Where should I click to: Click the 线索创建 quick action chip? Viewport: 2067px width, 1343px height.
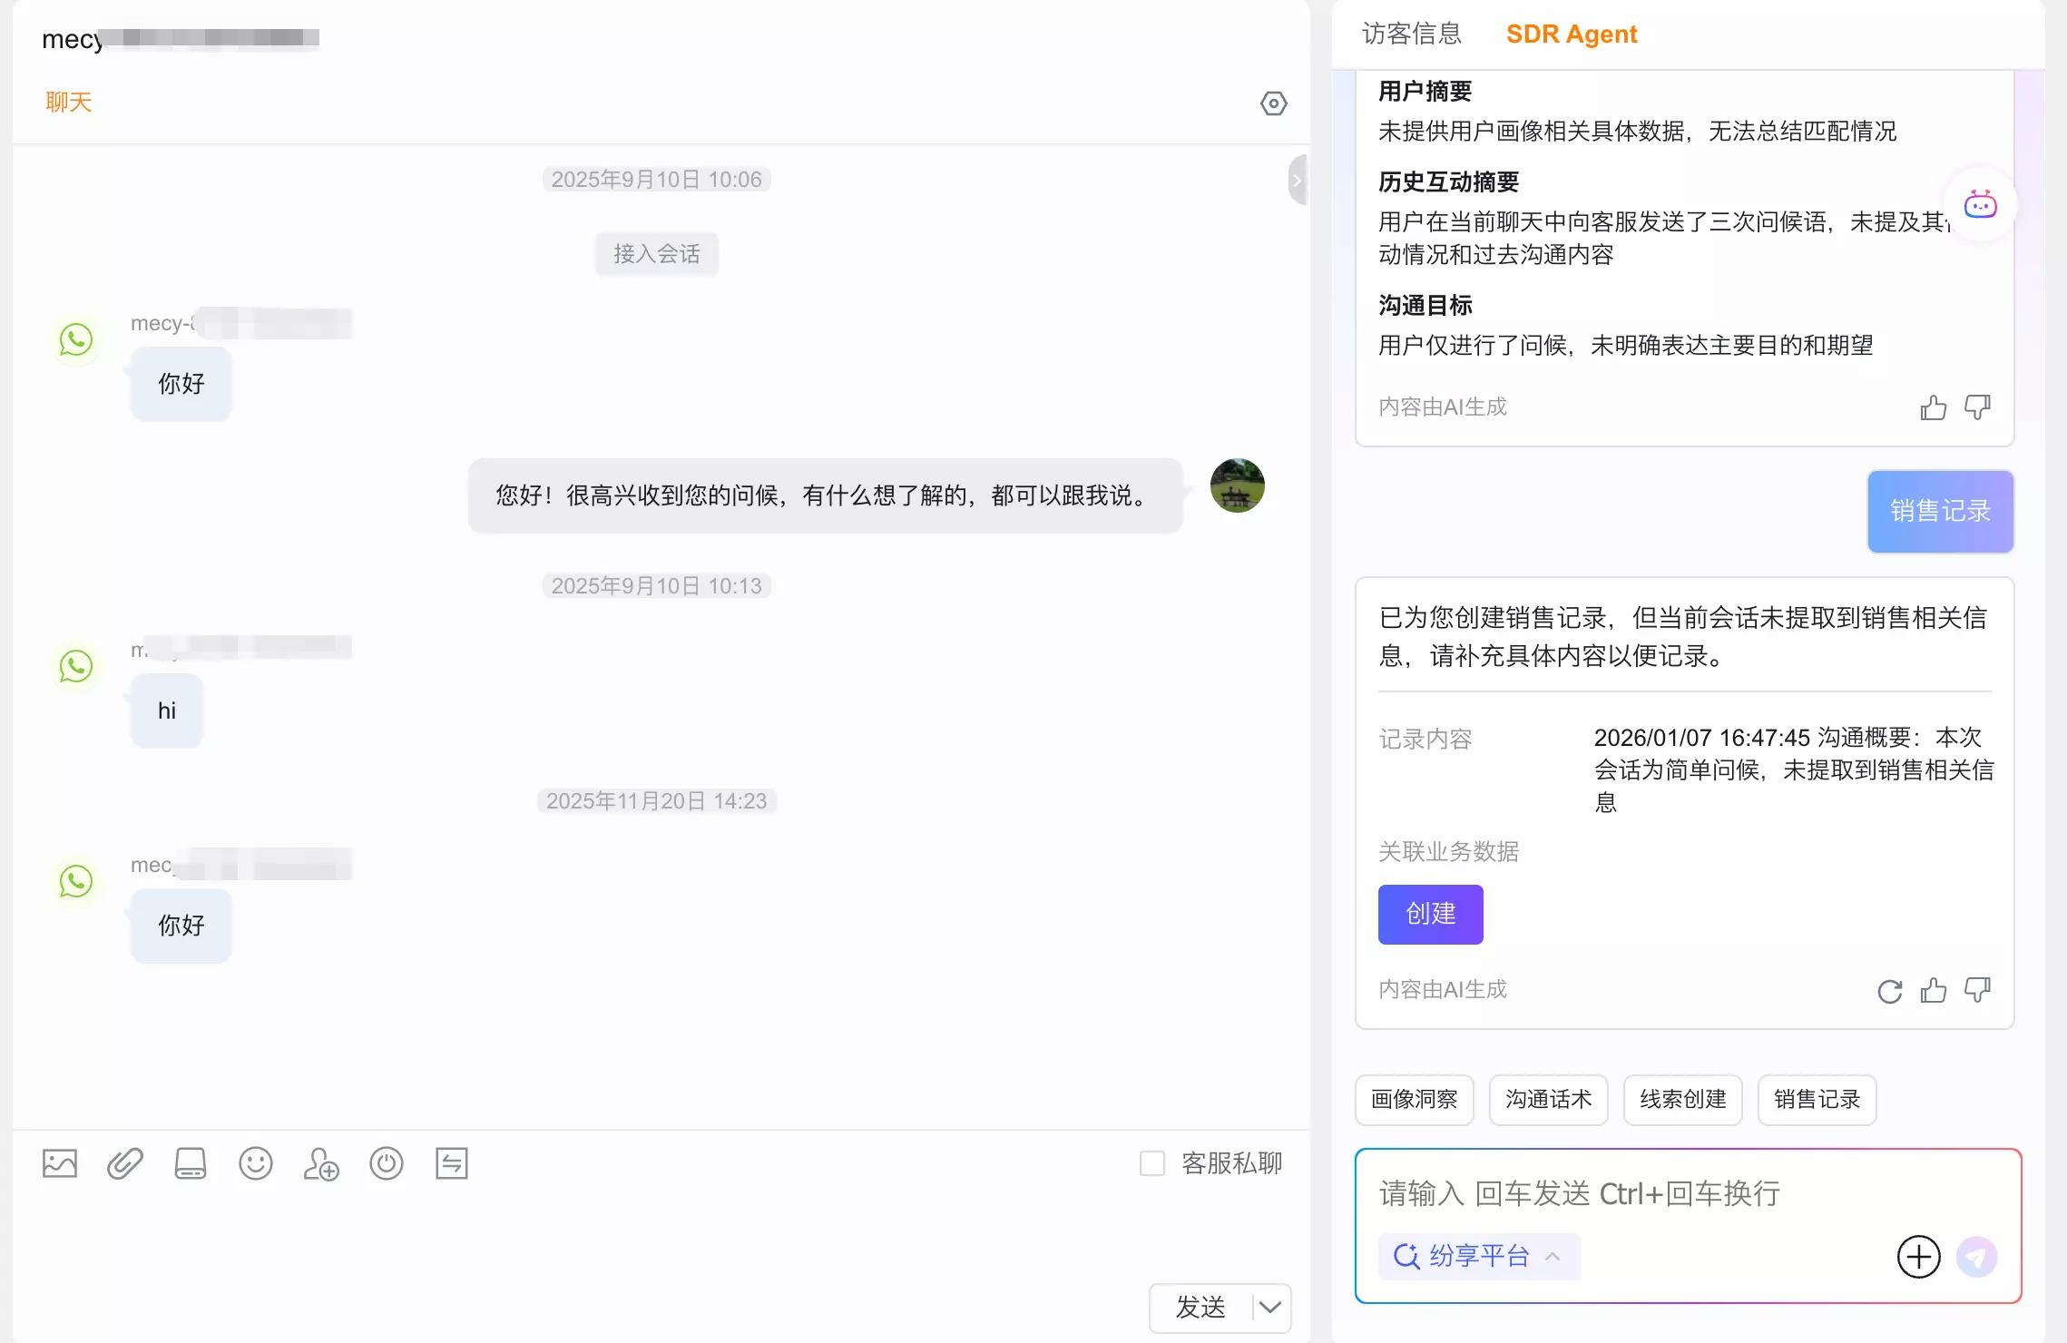tap(1682, 1100)
